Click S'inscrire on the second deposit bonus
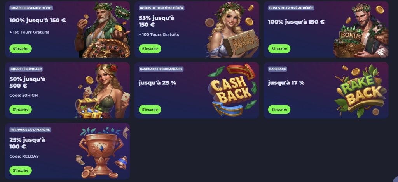Image resolution: width=398 pixels, height=182 pixels. [150, 48]
